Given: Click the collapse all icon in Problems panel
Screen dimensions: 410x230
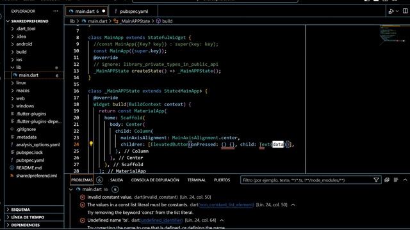Looking at the screenshot, I should pos(387,180).
